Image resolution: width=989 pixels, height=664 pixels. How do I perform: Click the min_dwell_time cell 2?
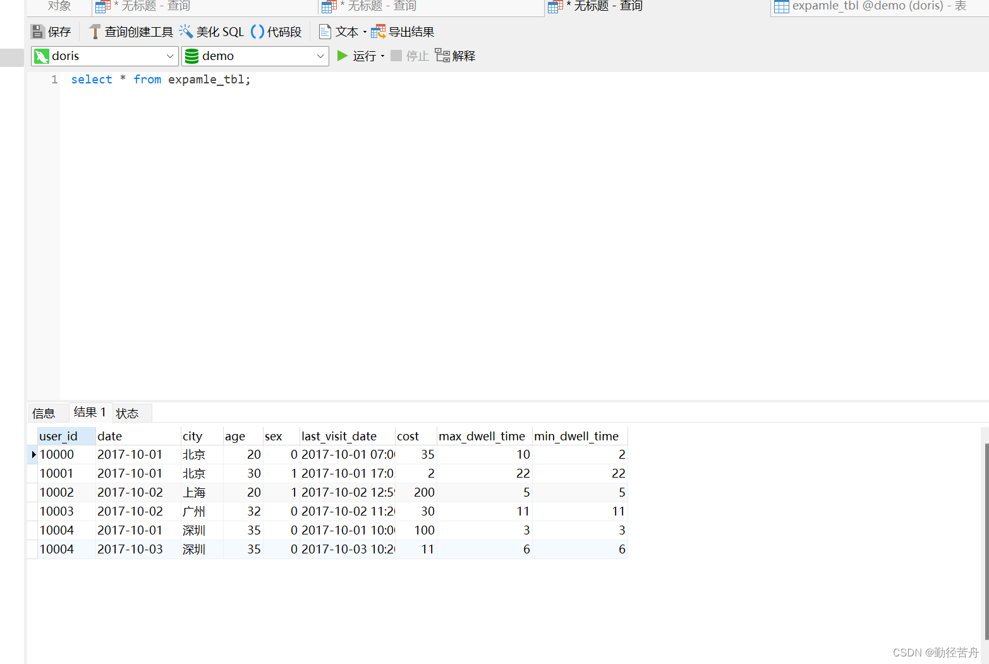579,454
